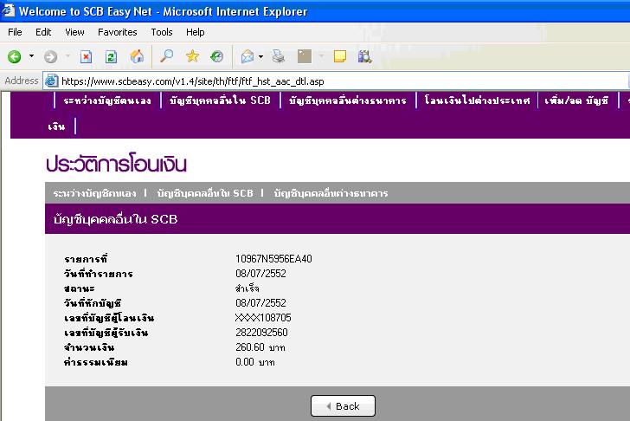This screenshot has height=421, width=630.
Task: Select top nav เพิ่ม/ลด บัญชี link
Action: pyautogui.click(x=576, y=100)
